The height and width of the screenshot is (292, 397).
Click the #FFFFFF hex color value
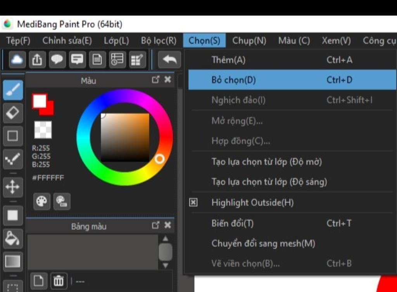pos(48,178)
